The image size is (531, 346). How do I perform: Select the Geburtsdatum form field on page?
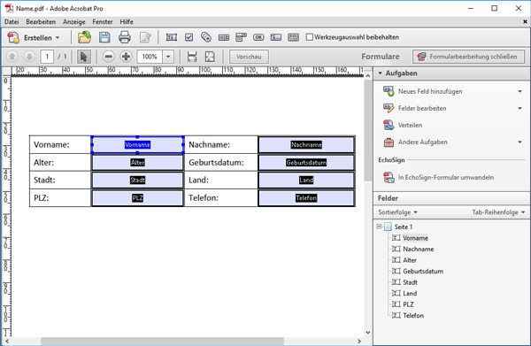[306, 163]
